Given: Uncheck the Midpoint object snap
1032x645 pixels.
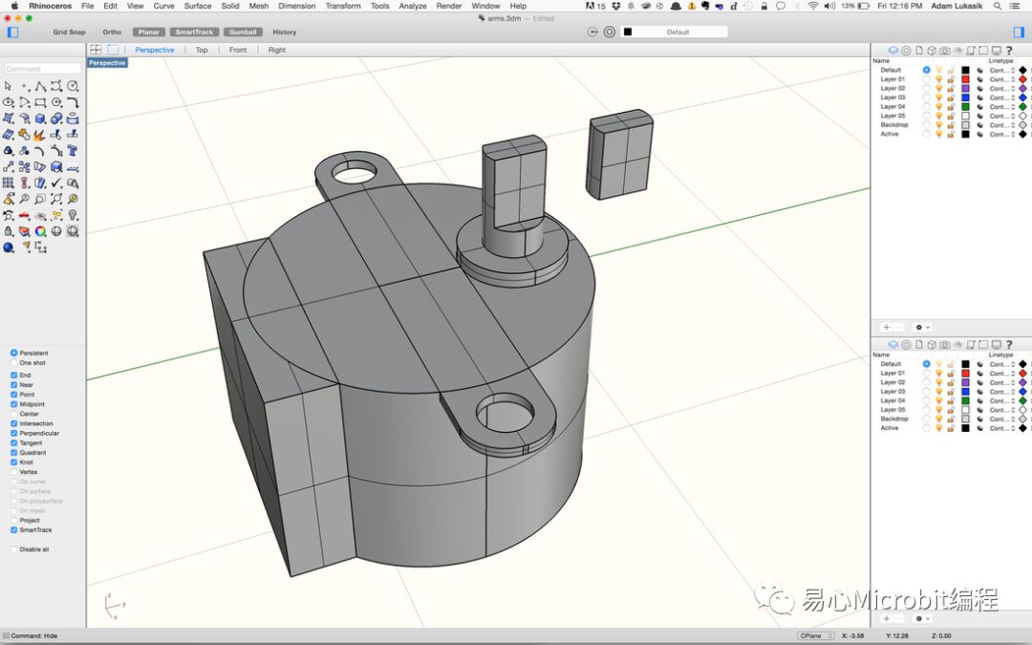Looking at the screenshot, I should coord(14,404).
